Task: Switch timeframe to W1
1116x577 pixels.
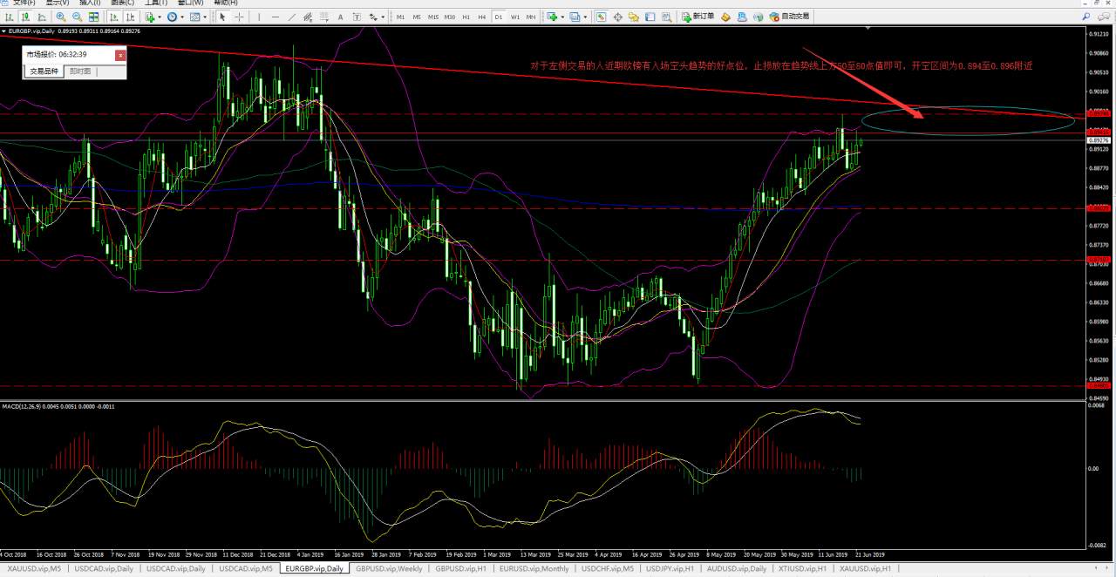Action: (515, 17)
